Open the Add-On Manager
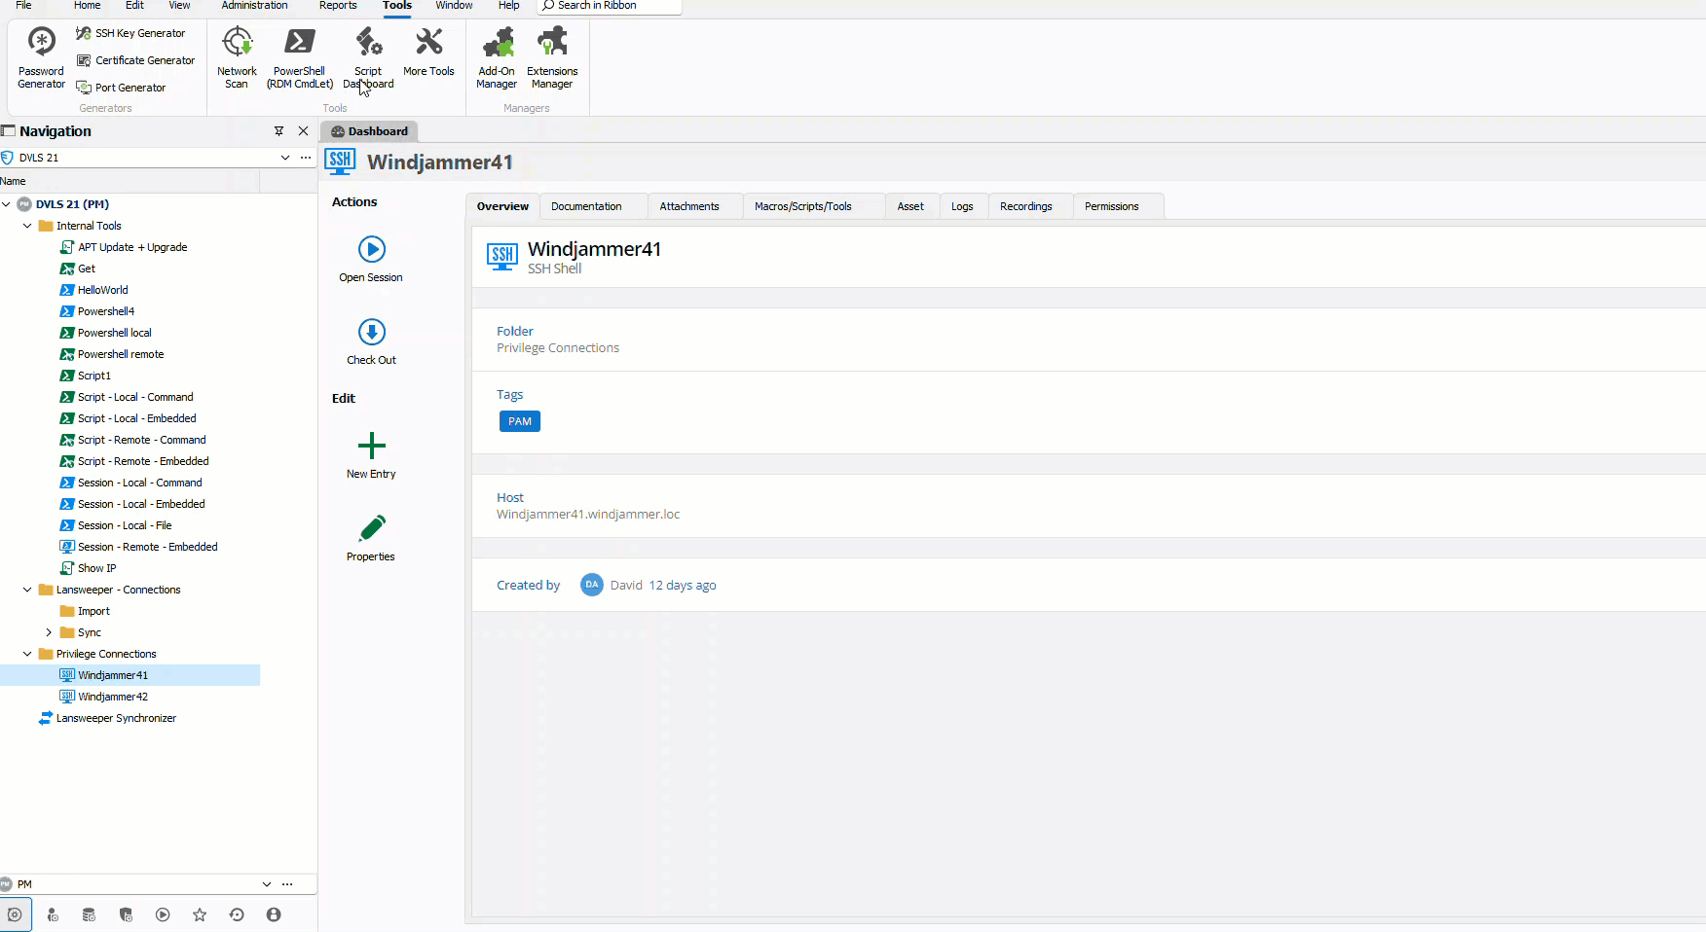The height and width of the screenshot is (932, 1706). pyautogui.click(x=497, y=57)
